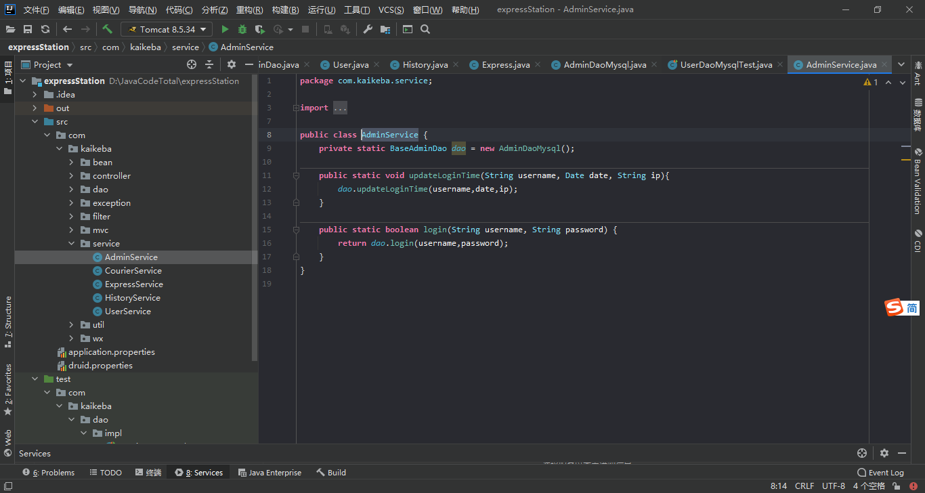
Task: Click the Build project hammer icon
Action: [107, 29]
